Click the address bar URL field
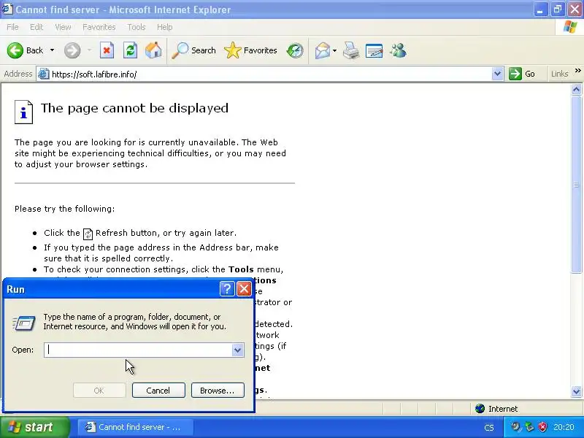The width and height of the screenshot is (584, 438). tap(271, 74)
